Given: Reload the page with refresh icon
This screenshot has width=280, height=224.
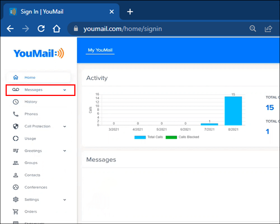Looking at the screenshot, I should coord(41,29).
